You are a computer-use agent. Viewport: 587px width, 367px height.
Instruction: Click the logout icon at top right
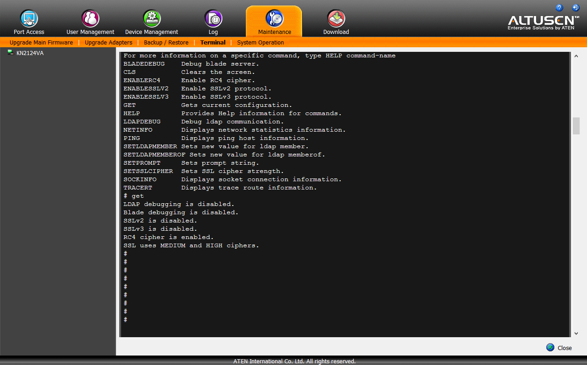tap(576, 8)
